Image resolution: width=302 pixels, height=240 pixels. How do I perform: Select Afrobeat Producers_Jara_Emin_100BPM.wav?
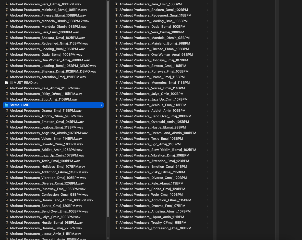pyautogui.click(x=44, y=32)
